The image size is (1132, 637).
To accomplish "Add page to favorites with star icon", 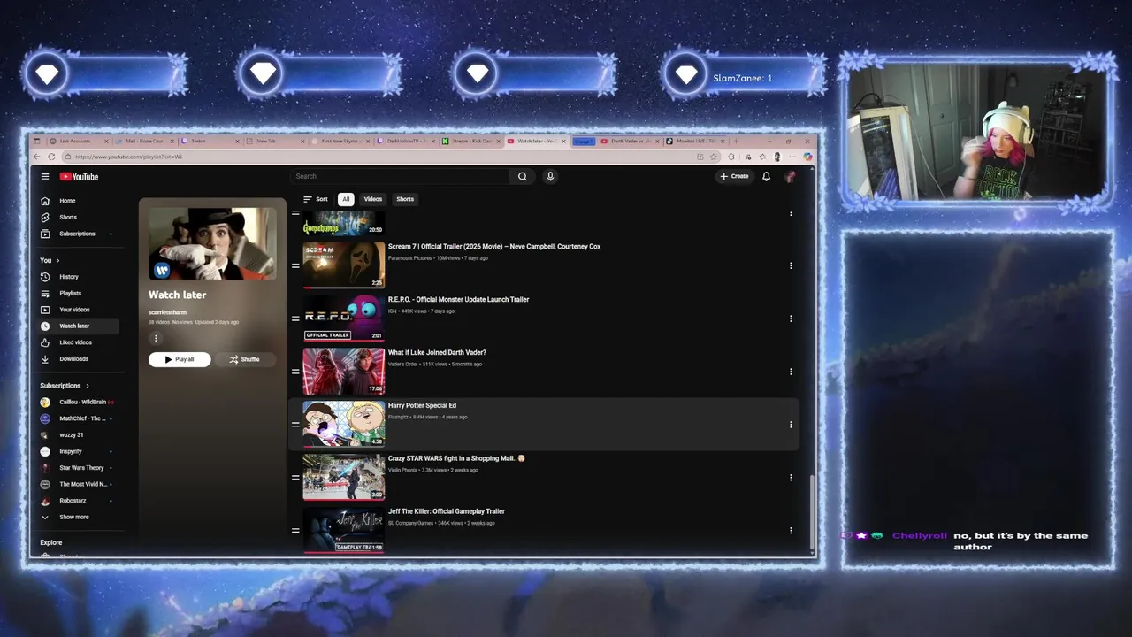I will 714,157.
